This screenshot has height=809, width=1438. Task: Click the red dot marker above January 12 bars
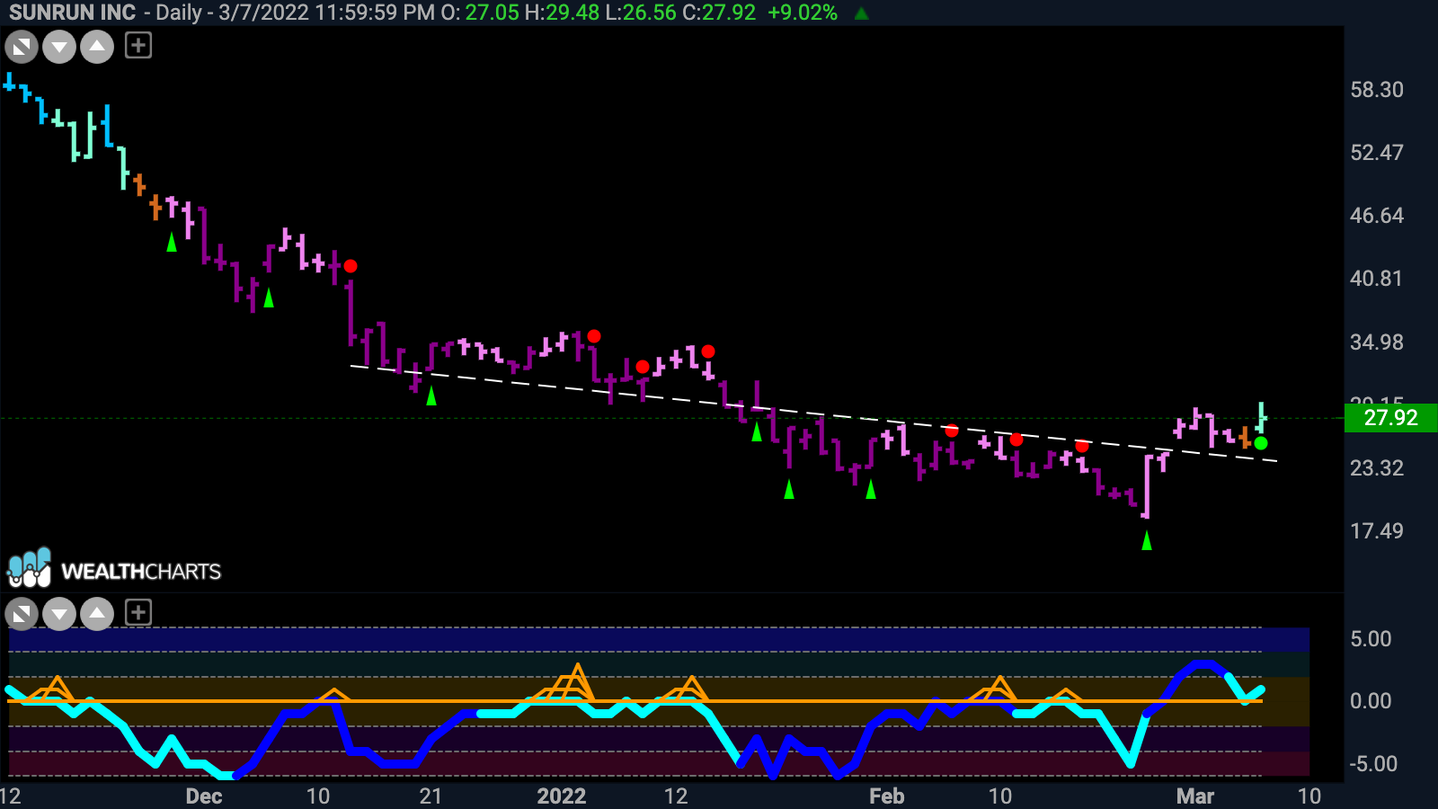(x=708, y=351)
